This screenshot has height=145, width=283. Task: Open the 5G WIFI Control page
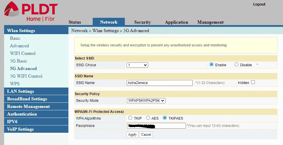click(x=26, y=76)
